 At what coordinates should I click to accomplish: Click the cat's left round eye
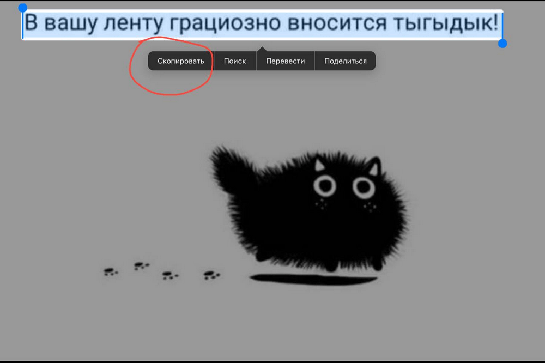(325, 186)
